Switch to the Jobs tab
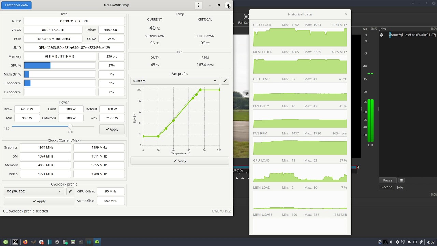This screenshot has width=437, height=246. 400,187
